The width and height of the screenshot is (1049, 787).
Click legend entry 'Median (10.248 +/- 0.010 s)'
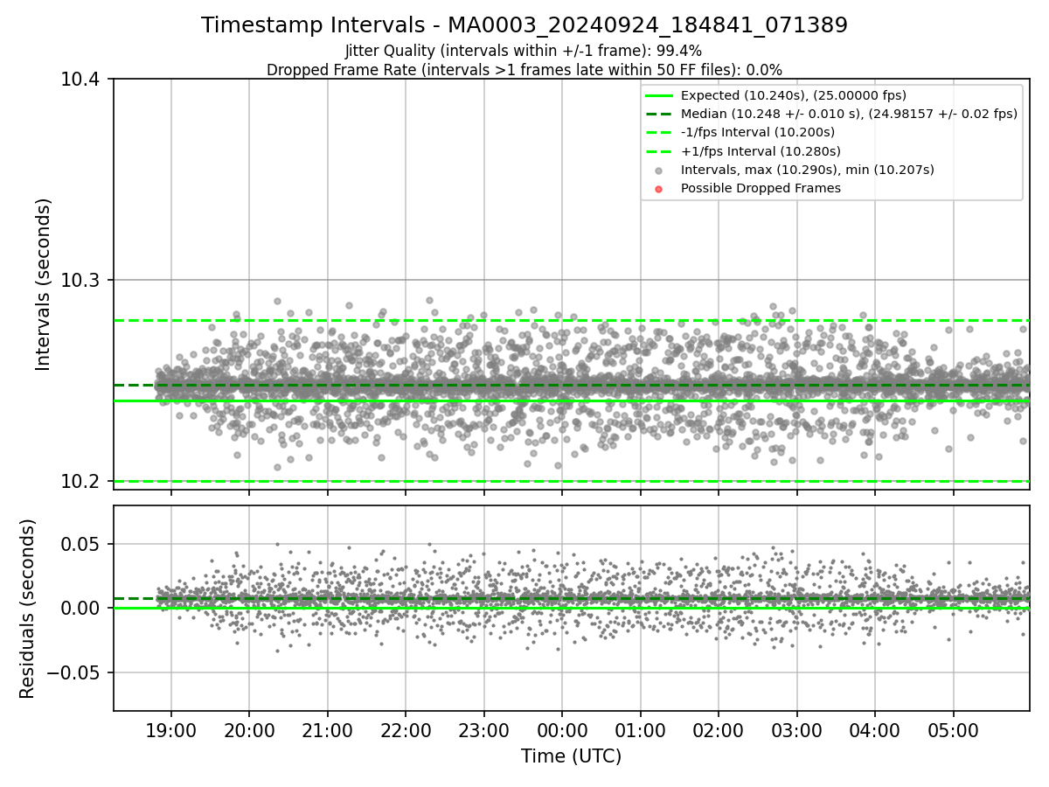pyautogui.click(x=849, y=114)
